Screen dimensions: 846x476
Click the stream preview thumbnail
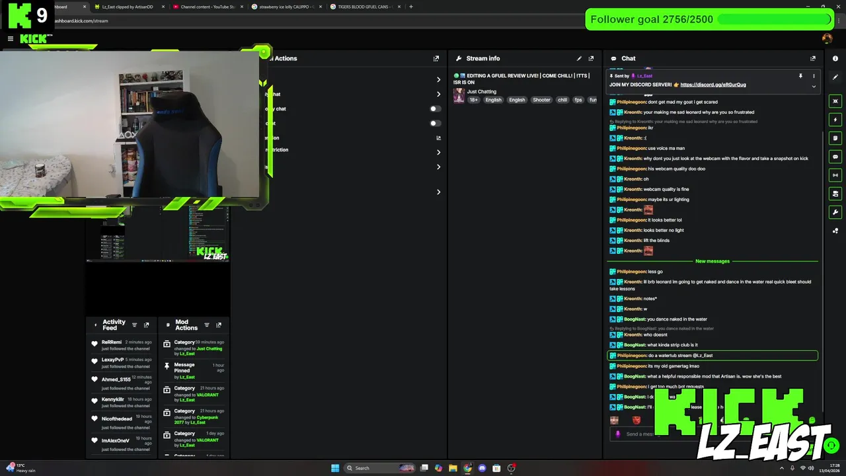pos(158,233)
